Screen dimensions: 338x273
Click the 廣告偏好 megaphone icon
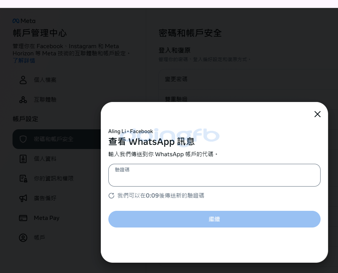click(x=23, y=198)
